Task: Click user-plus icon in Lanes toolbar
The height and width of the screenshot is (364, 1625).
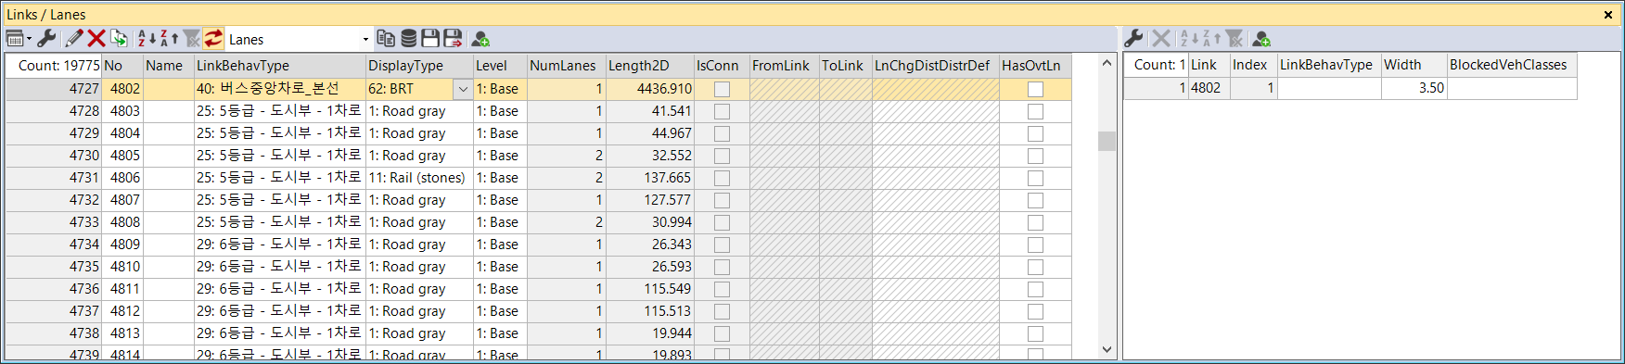Action: click(1260, 39)
